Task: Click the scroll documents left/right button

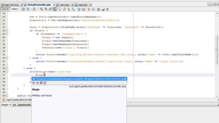Action: click(210, 4)
